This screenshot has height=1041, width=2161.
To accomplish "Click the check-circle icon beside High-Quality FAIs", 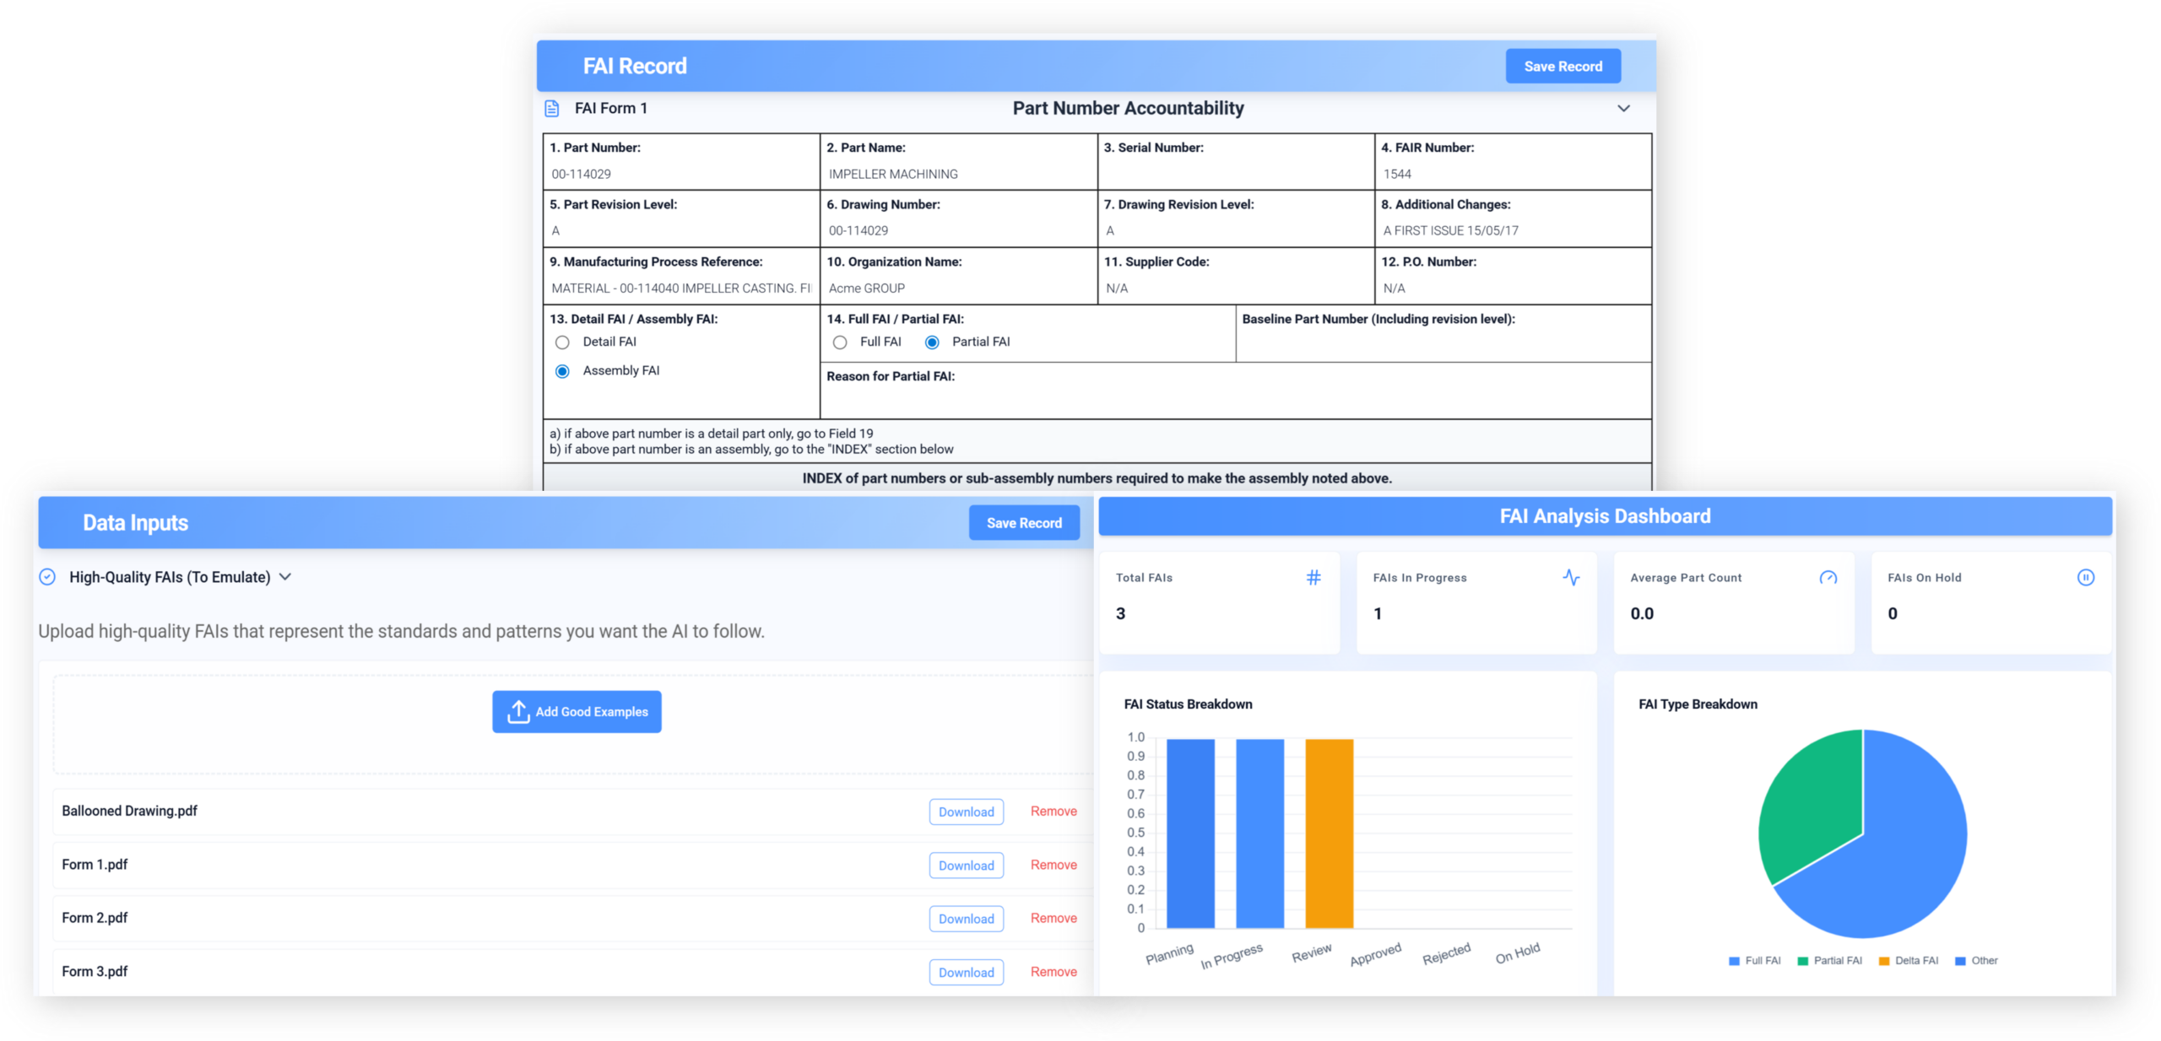I will click(48, 577).
